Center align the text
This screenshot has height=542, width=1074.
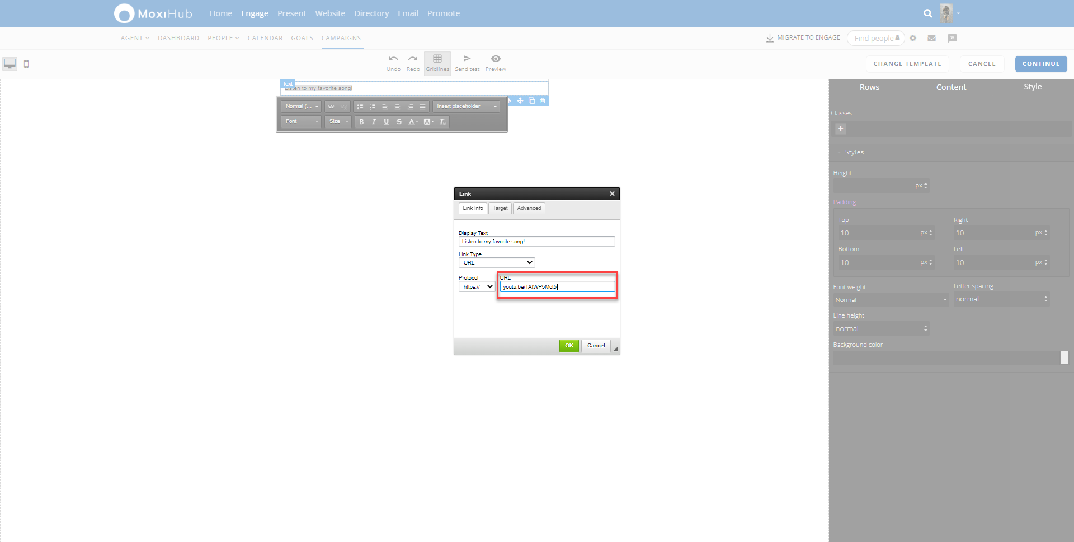click(398, 106)
